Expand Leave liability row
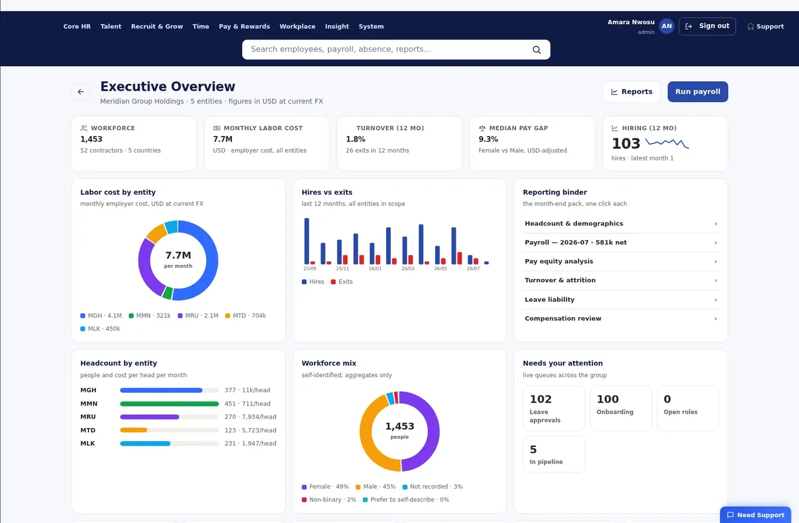Screen dimensions: 799x523 point(620,300)
